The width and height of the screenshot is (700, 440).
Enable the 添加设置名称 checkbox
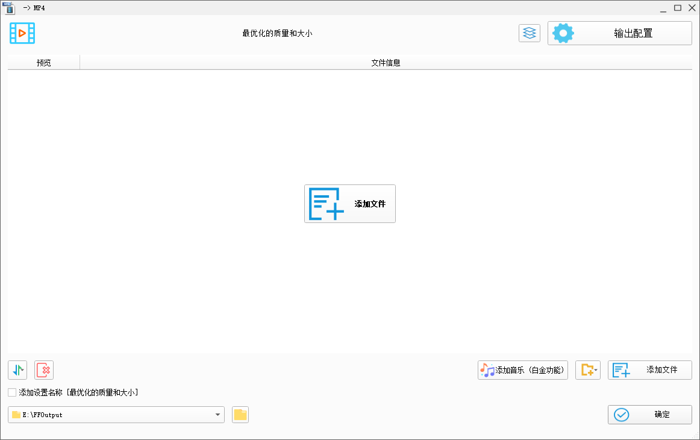11,392
